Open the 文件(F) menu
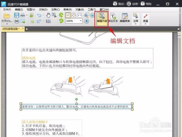Image resolution: width=182 pixels, height=137 pixels. pyautogui.click(x=7, y=9)
